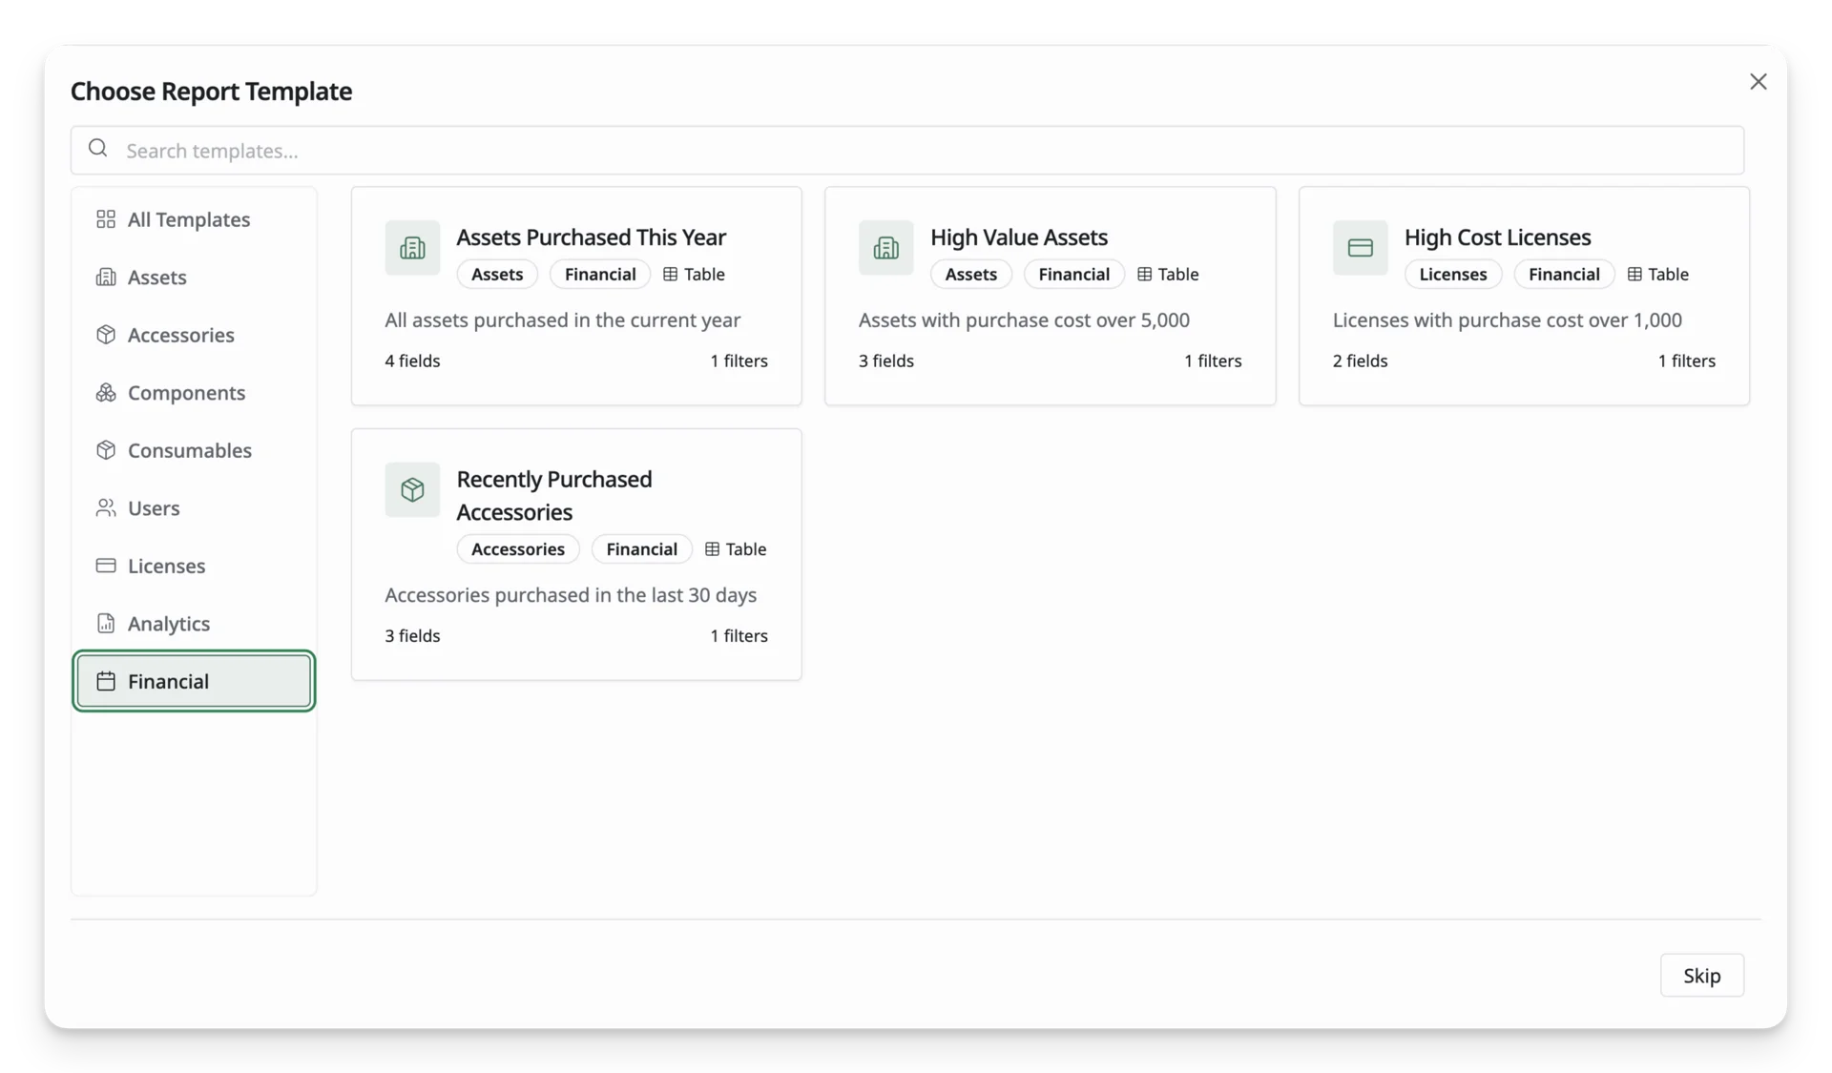Click Financial tag on High Value Assets

1073,274
